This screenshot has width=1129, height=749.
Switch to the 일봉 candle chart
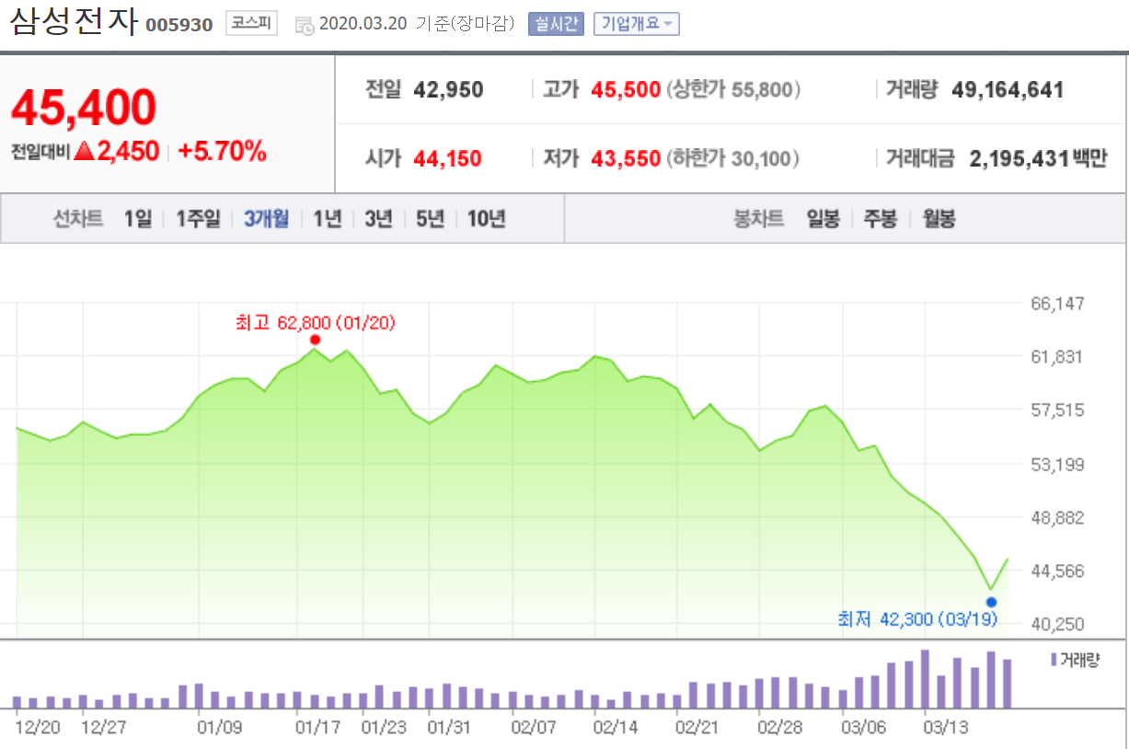[824, 219]
